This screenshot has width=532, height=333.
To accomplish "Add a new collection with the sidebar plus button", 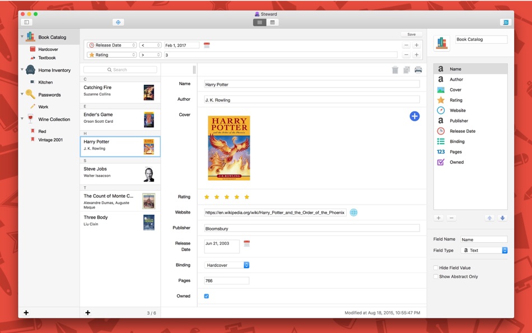I will click(x=26, y=313).
